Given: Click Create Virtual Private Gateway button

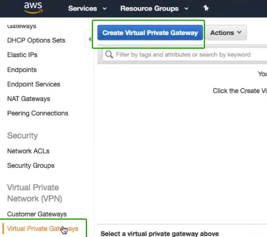Looking at the screenshot, I should coord(150,33).
